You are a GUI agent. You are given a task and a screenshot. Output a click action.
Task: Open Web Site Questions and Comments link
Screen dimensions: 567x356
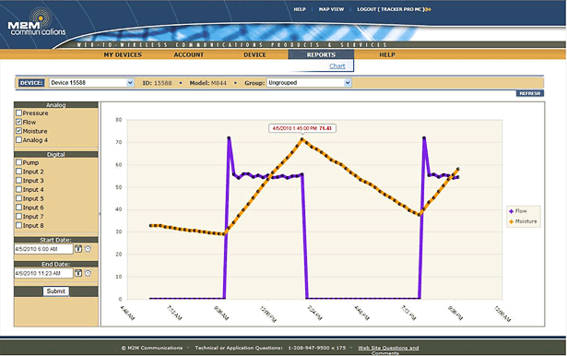pos(388,350)
